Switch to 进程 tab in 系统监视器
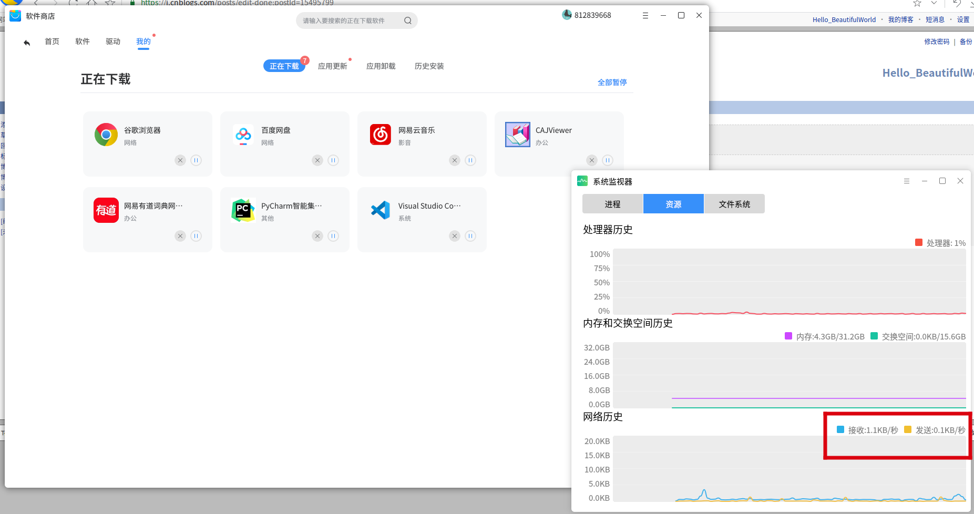 tap(612, 204)
